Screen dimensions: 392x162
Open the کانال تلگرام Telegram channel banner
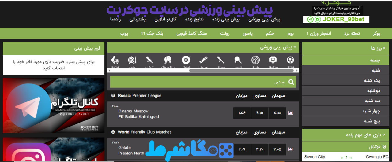[54, 105]
